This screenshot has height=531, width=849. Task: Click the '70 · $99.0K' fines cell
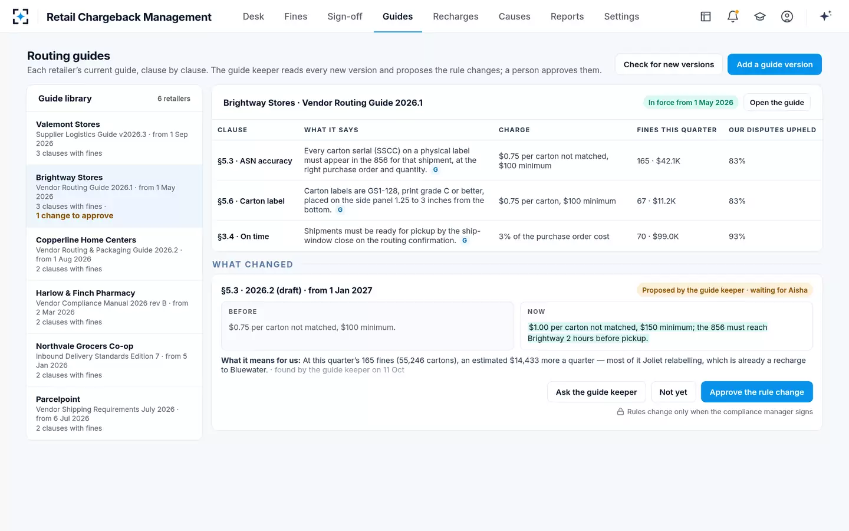[658, 237]
